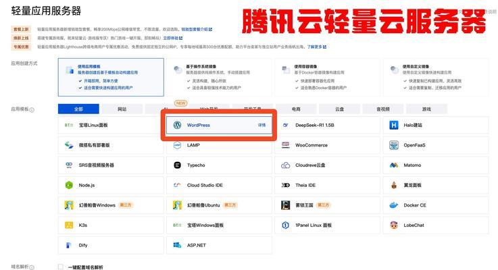
Task: Switch to the 云盘 template tab
Action: [x=339, y=109]
